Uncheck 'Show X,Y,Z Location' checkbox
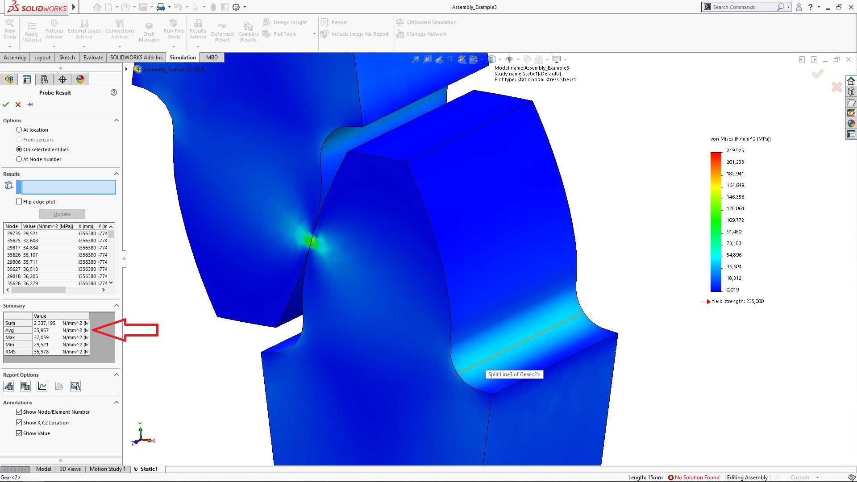 coord(19,423)
